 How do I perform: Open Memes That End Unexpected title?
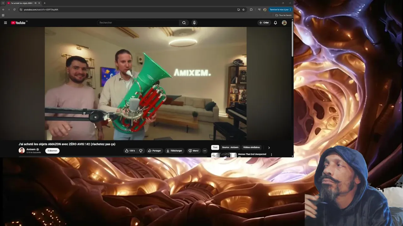click(252, 154)
